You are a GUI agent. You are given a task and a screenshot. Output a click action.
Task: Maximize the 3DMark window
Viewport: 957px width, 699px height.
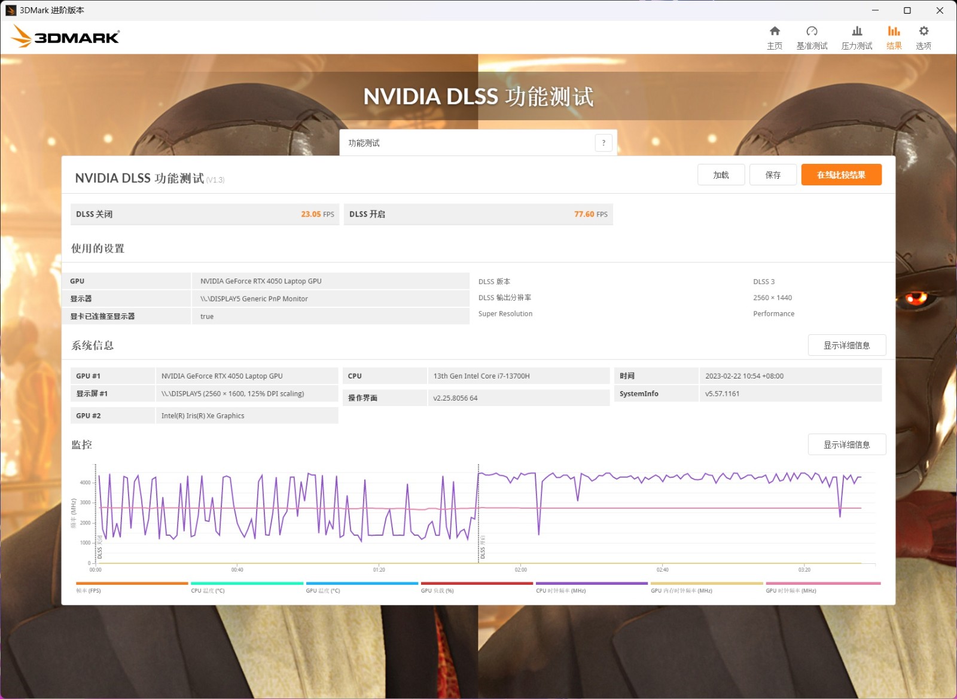point(907,10)
